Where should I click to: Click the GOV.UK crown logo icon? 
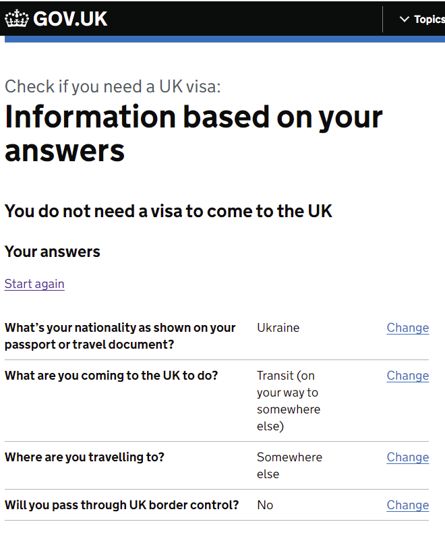click(x=16, y=19)
